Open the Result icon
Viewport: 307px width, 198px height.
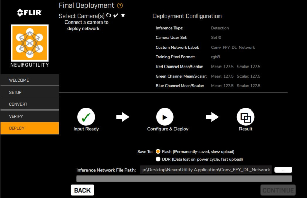coord(246,117)
